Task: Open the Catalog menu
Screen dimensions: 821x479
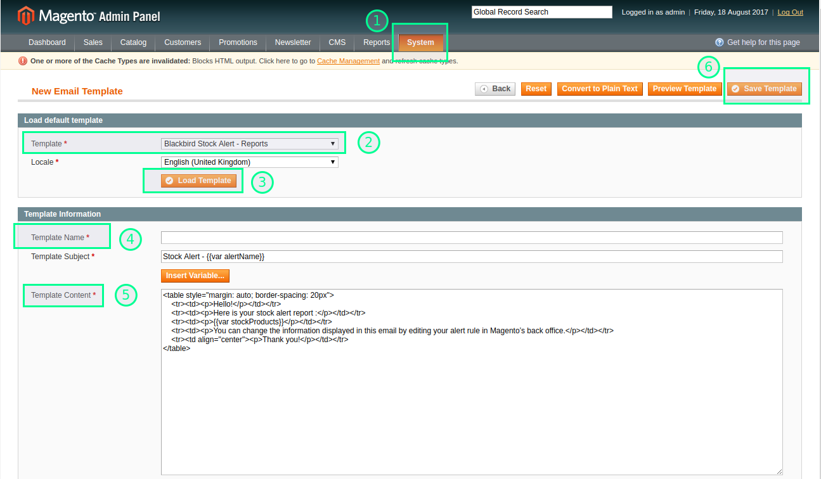Action: (133, 42)
